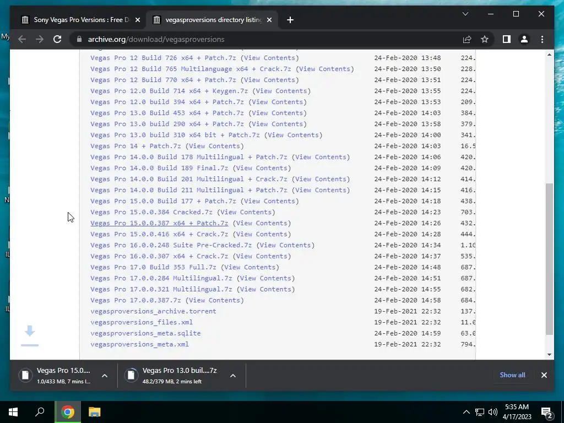The width and height of the screenshot is (564, 423).
Task: Open the Windows Start menu
Action: coord(13,412)
